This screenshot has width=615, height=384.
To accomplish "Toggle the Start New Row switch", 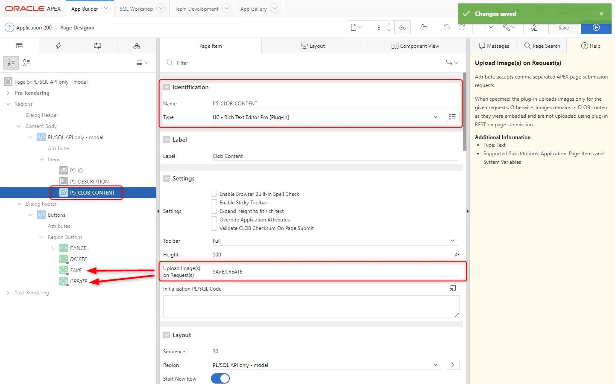I will (x=220, y=378).
